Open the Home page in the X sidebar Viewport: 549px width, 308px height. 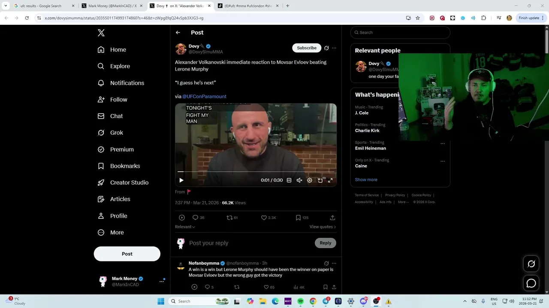[112, 50]
